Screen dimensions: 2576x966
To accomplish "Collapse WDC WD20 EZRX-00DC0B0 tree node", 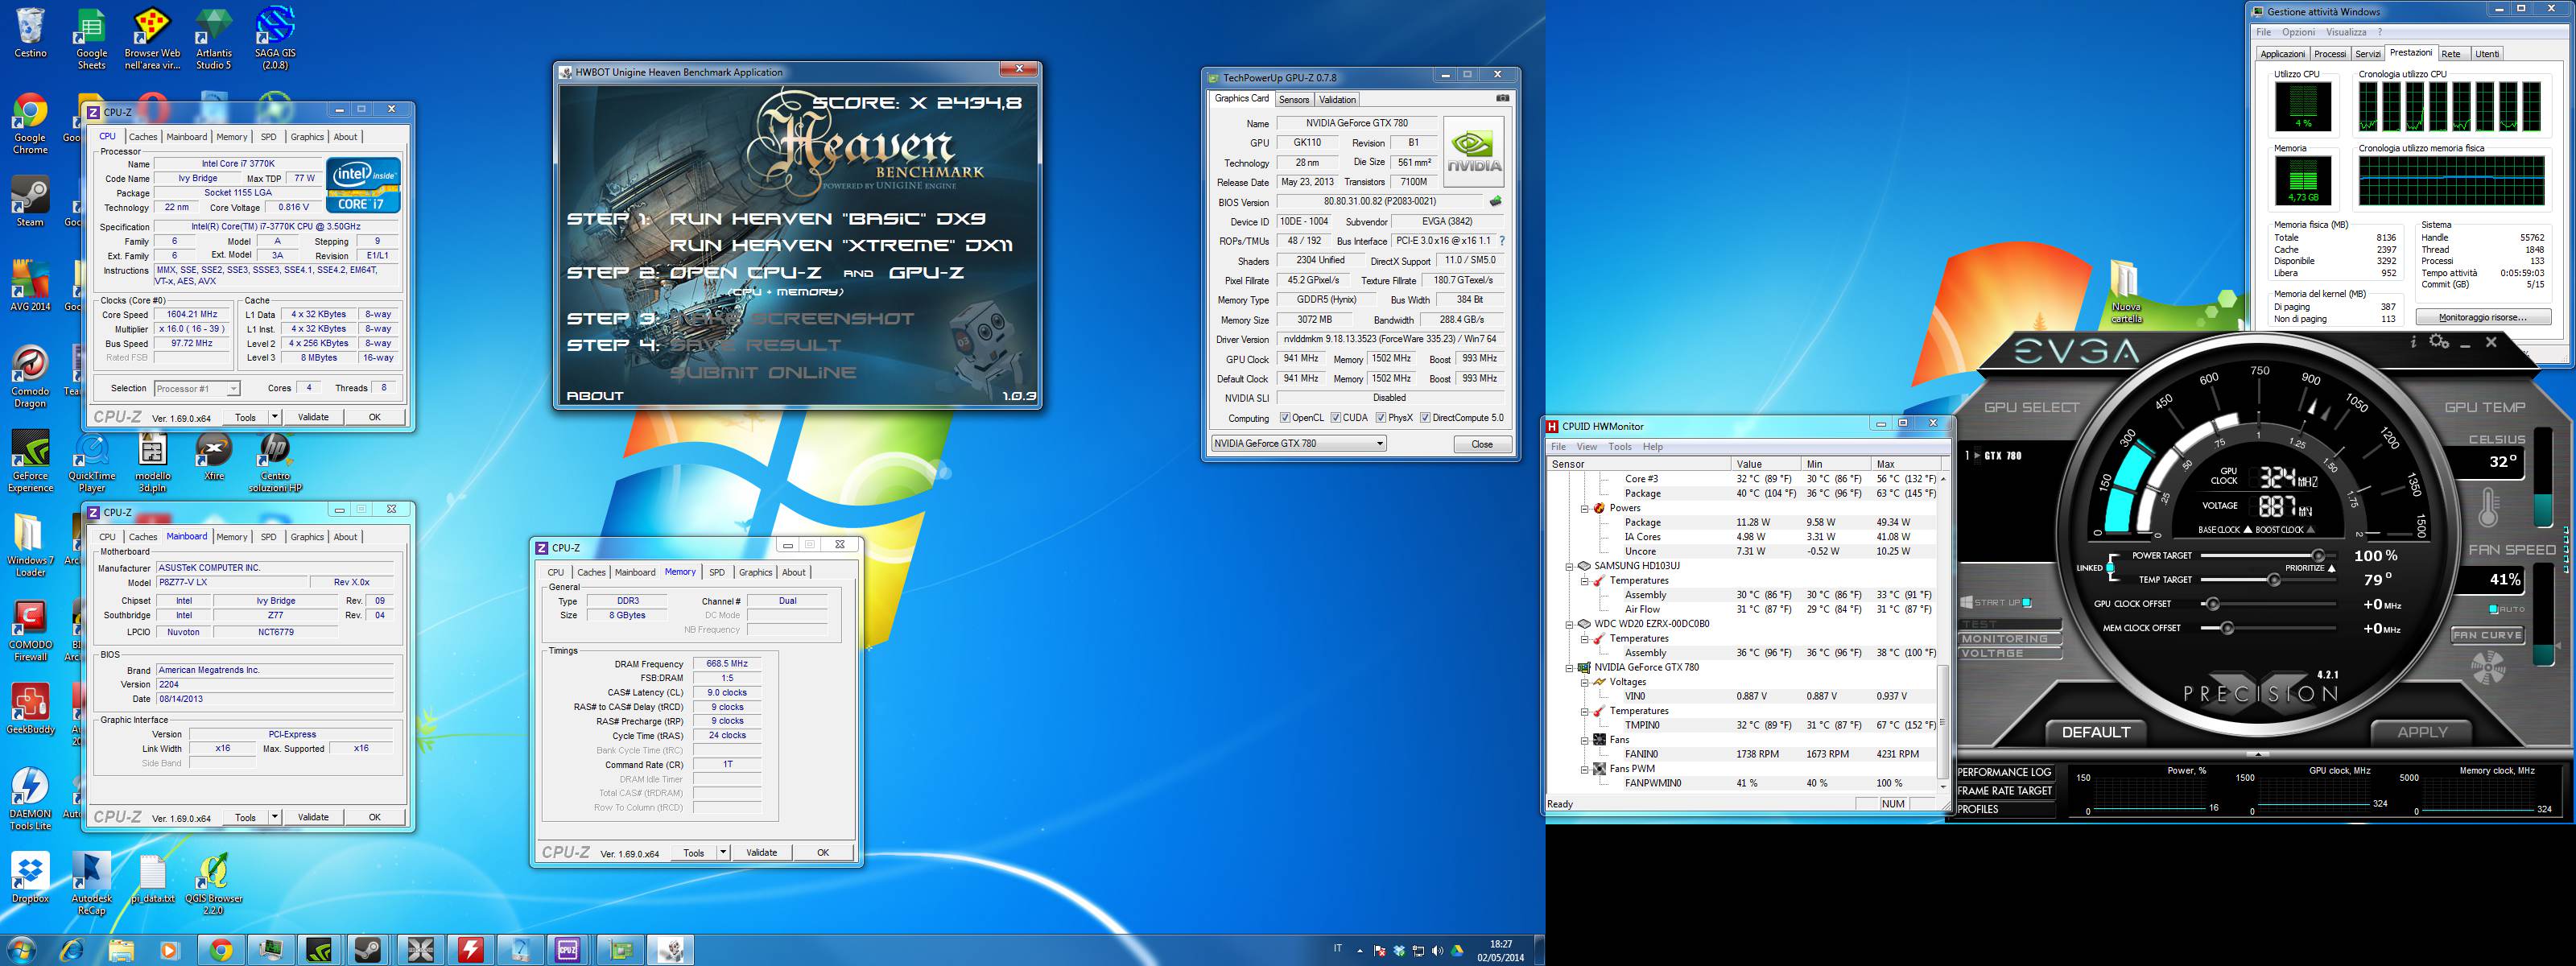I will click(1569, 624).
